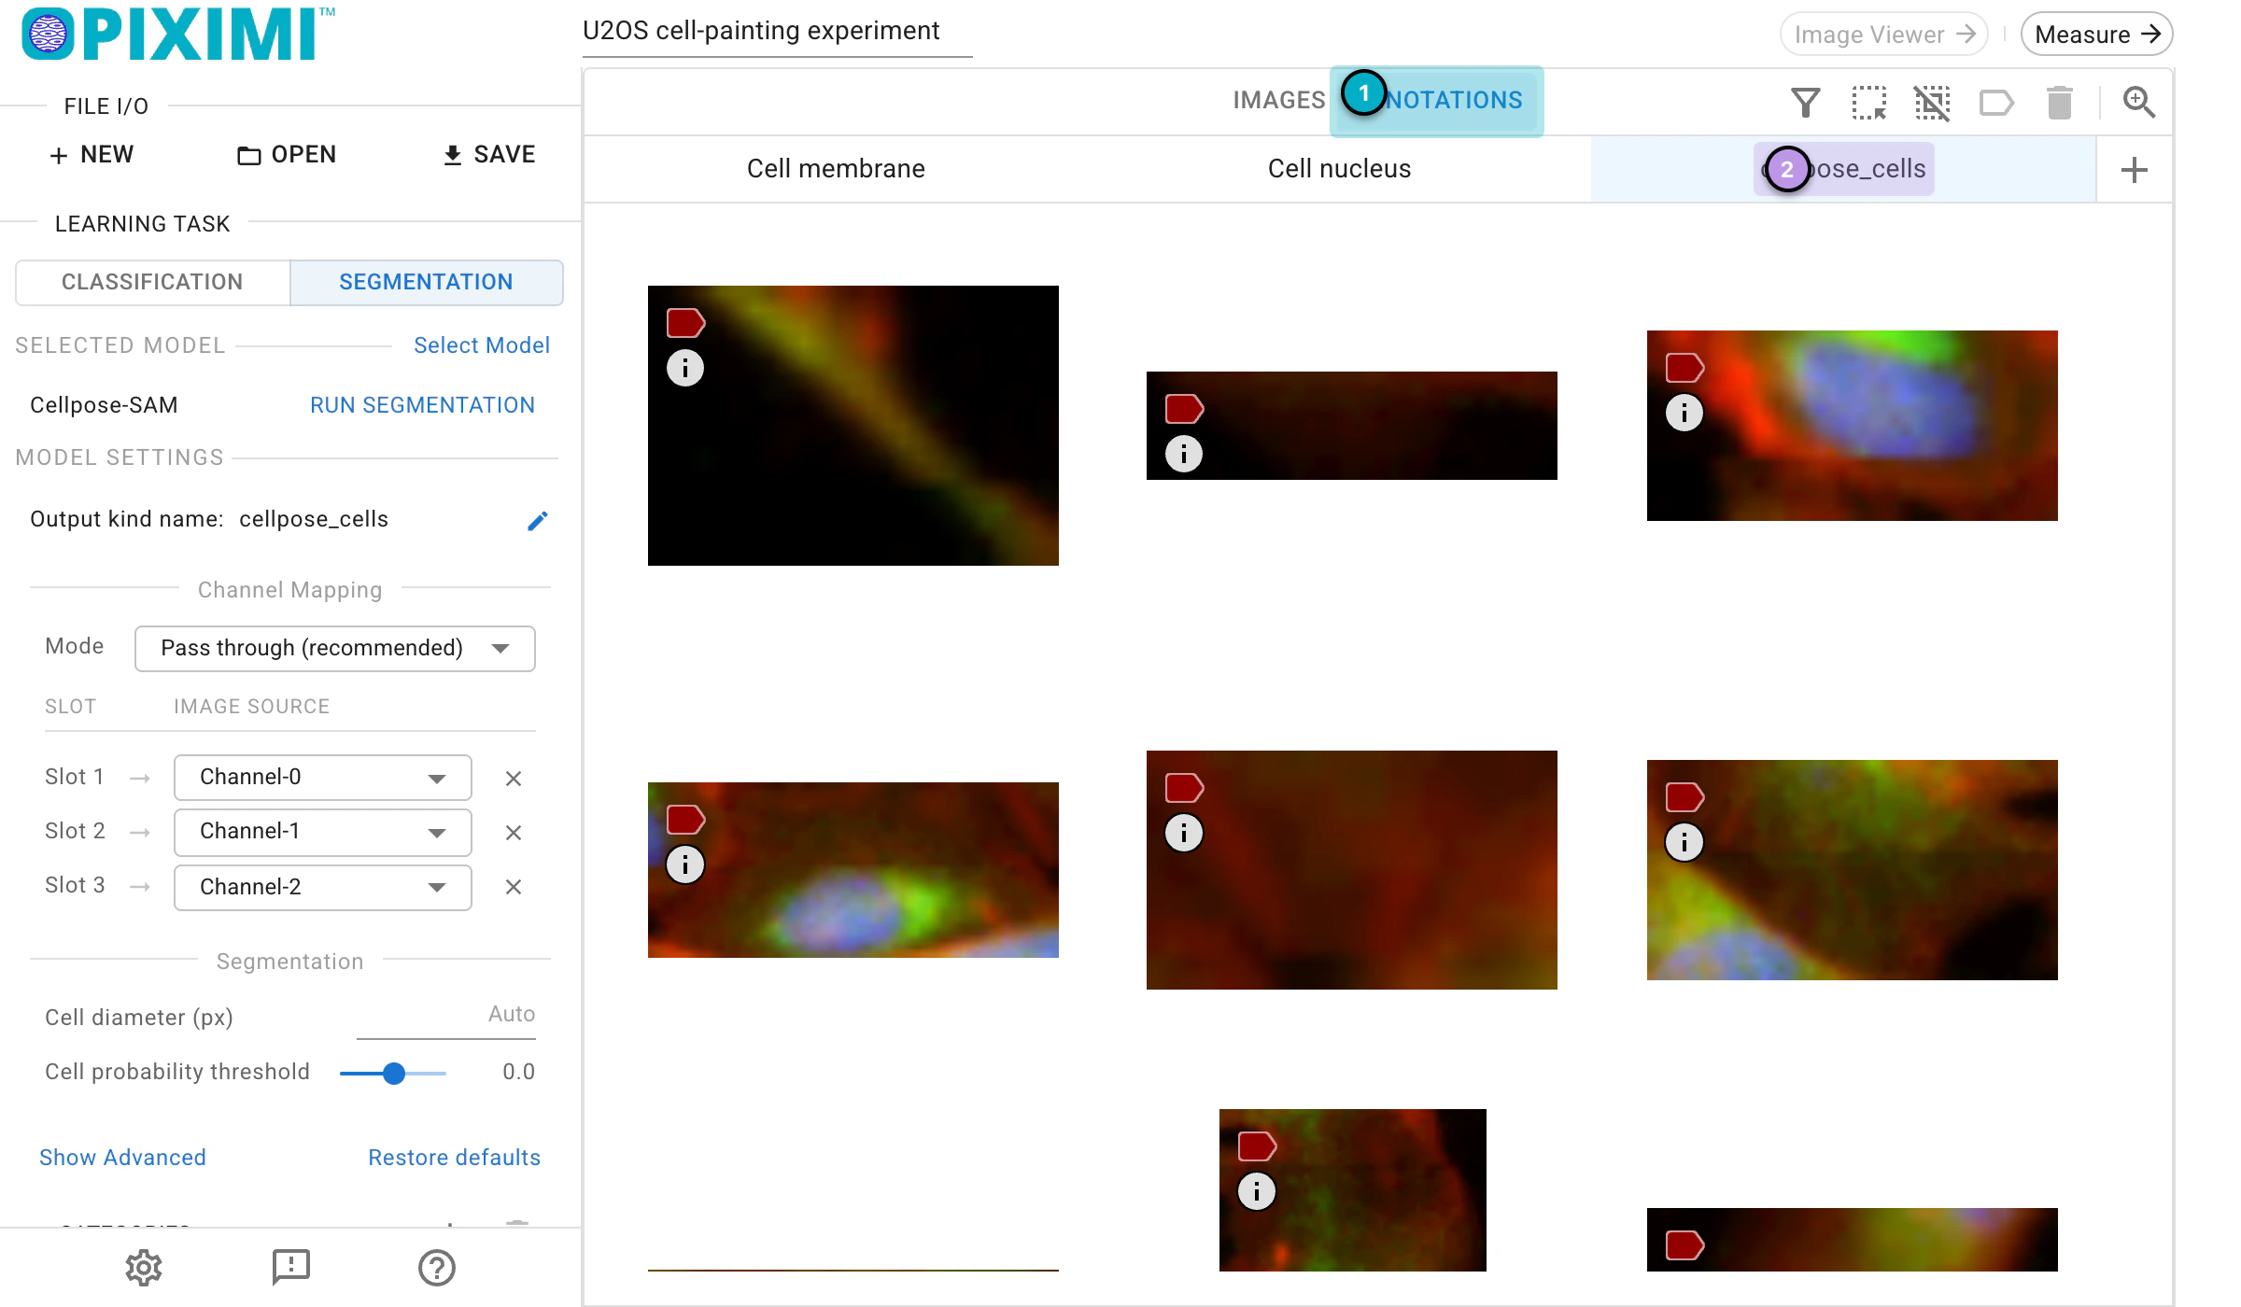Switch learning task to Segmentation
Image resolution: width=2241 pixels, height=1307 pixels.
click(x=426, y=282)
